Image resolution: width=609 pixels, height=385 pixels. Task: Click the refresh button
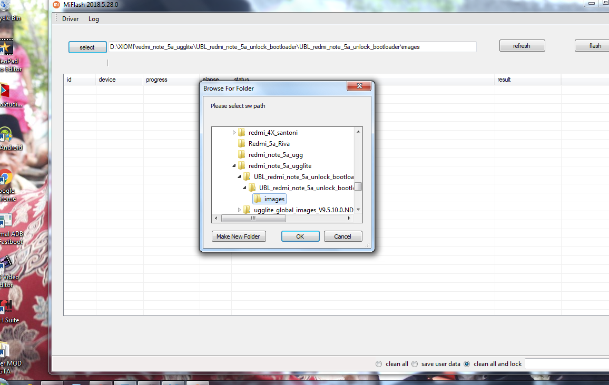(522, 46)
